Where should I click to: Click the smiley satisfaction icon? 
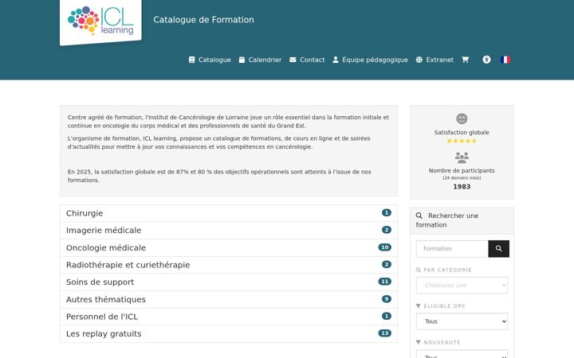coord(462,119)
